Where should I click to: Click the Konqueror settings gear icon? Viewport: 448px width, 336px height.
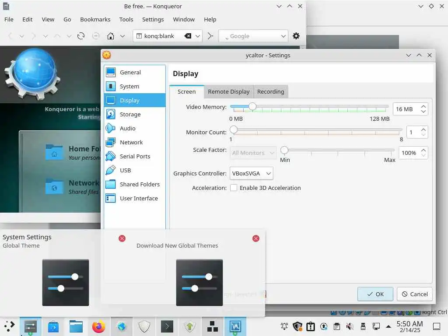coord(296,36)
